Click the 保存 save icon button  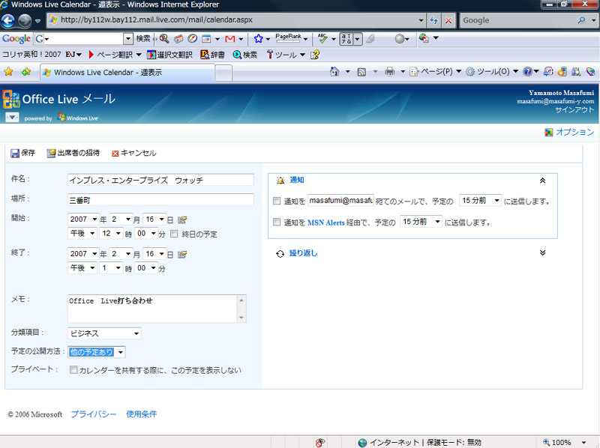22,153
